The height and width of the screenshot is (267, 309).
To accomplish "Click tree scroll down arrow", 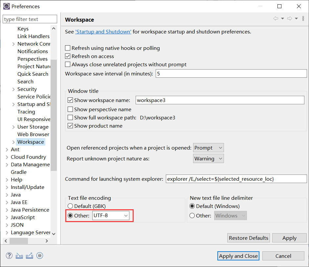I will (x=54, y=234).
